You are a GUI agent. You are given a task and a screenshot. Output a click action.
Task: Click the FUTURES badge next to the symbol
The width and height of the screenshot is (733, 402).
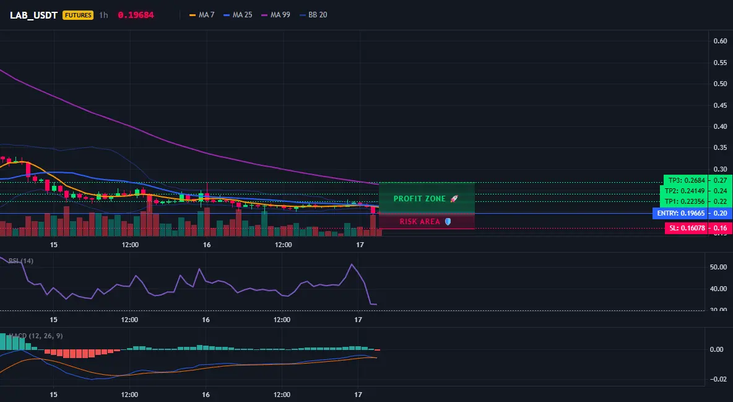click(x=78, y=15)
